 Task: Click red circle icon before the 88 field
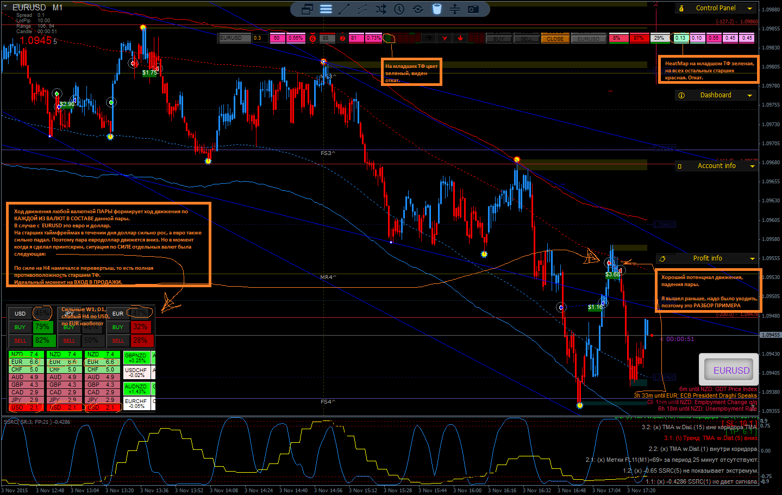tap(312, 38)
